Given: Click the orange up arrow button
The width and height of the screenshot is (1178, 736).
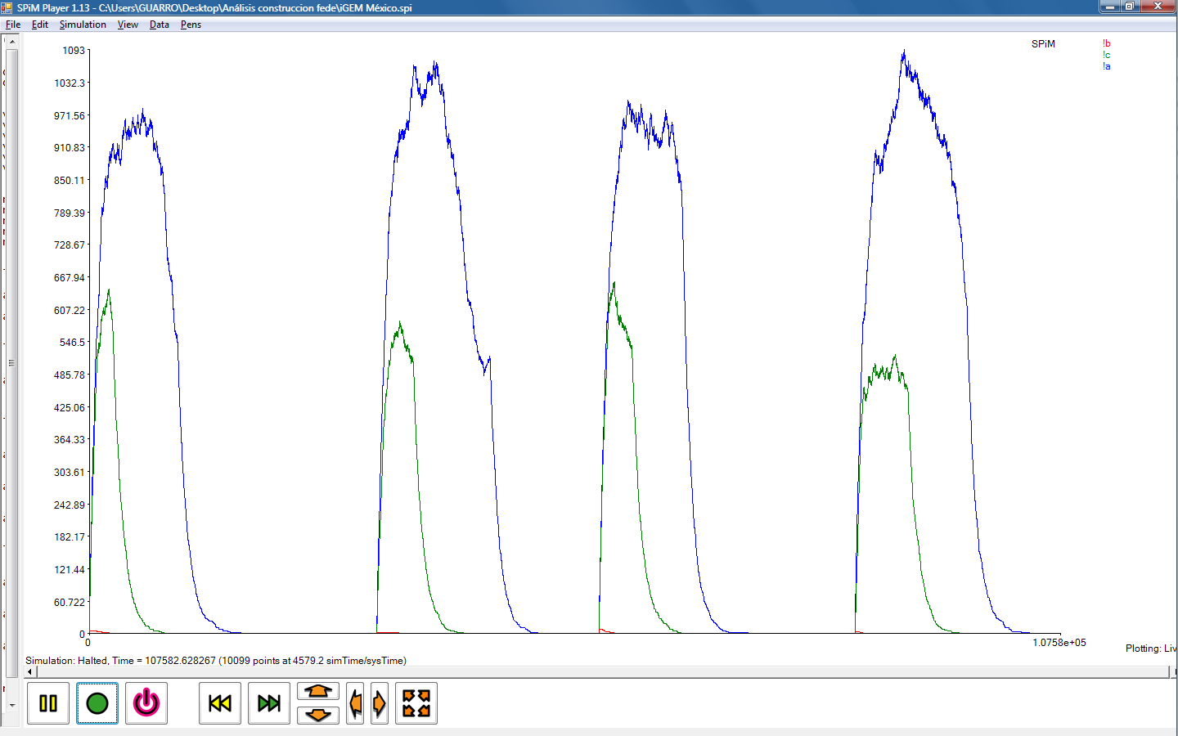Looking at the screenshot, I should (318, 692).
